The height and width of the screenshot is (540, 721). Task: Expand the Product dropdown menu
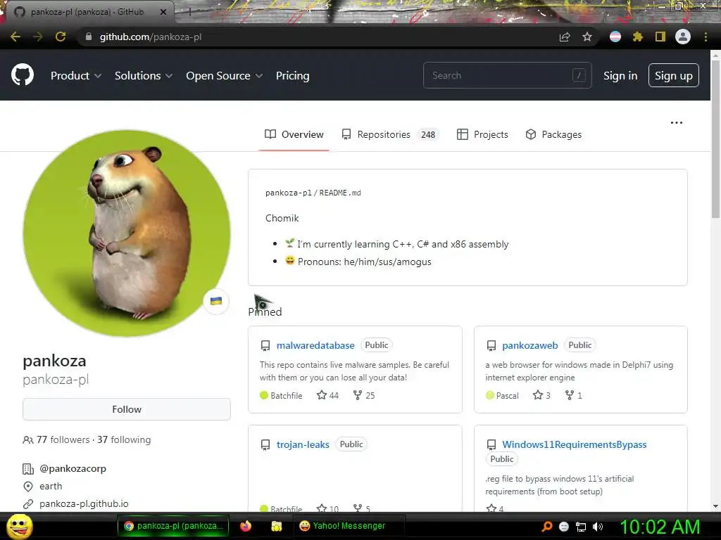76,76
